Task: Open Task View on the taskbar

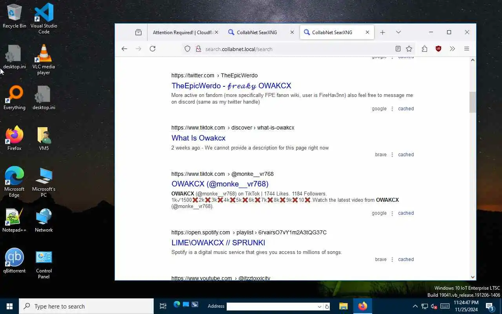Action: (163, 306)
